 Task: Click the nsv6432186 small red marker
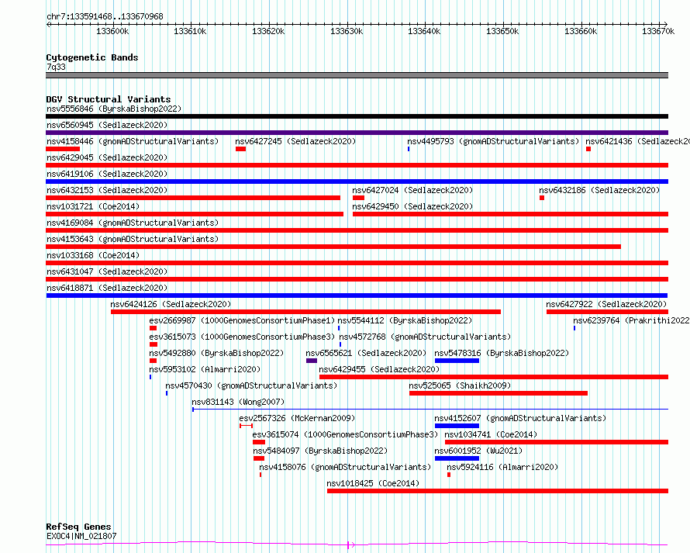tap(542, 198)
